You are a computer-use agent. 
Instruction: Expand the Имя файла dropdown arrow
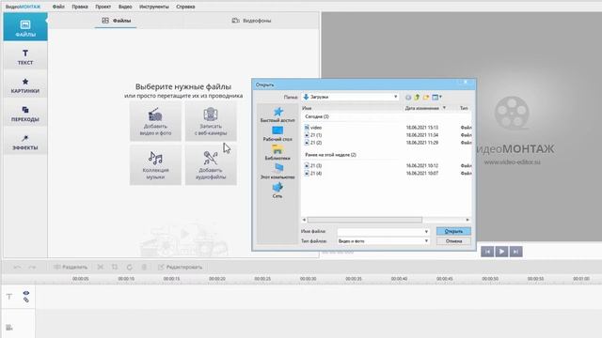426,232
